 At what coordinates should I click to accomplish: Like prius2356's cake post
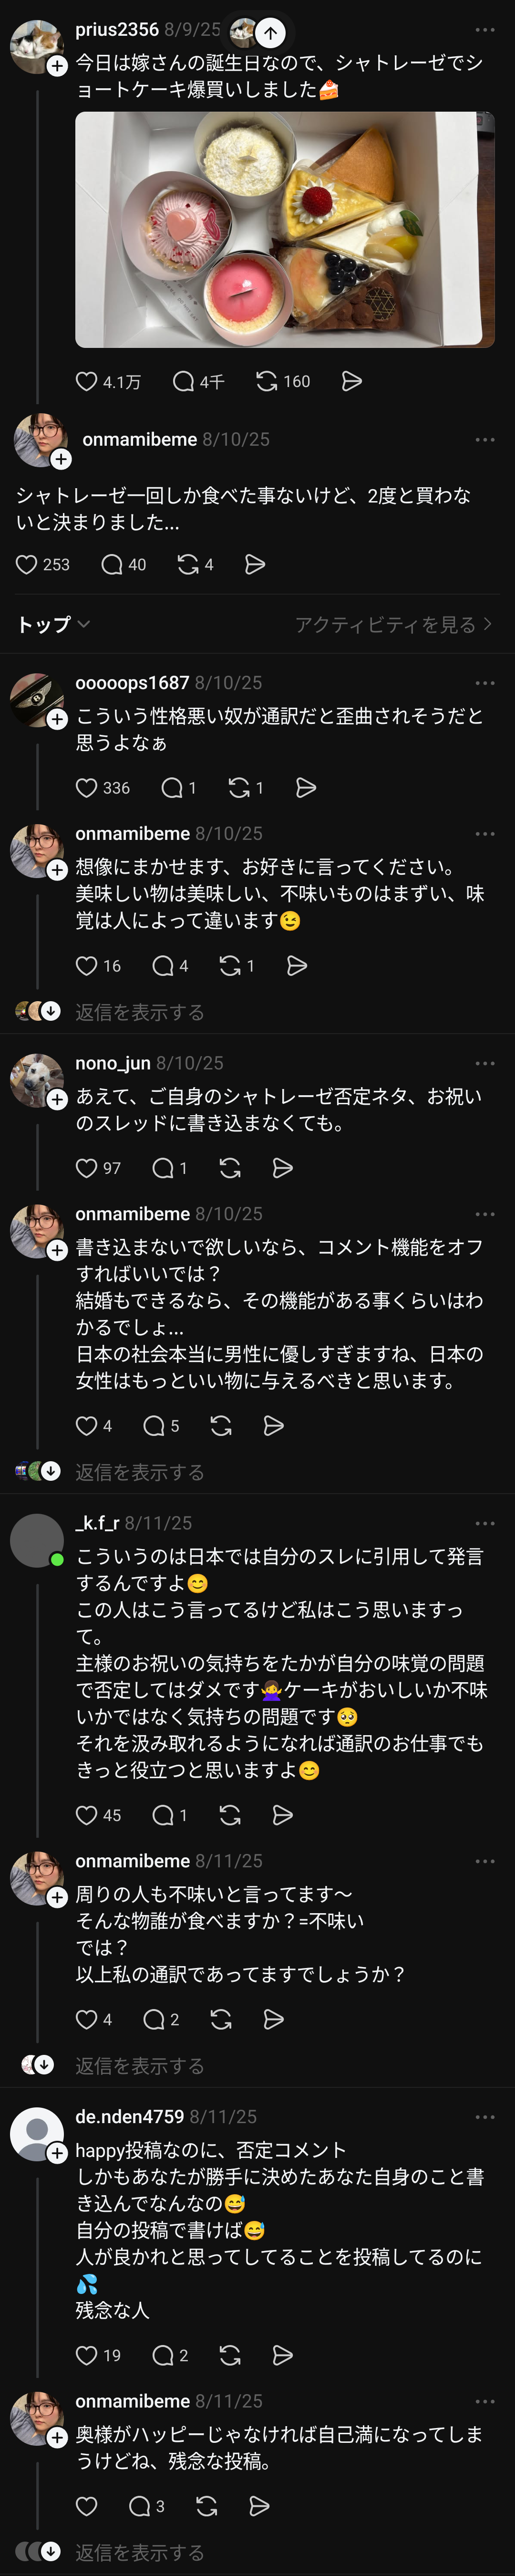coord(87,381)
